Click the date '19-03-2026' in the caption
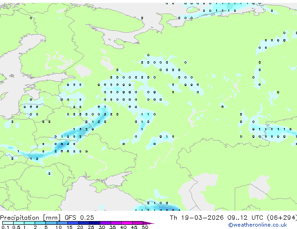This screenshot has width=297, height=229. click(202, 218)
